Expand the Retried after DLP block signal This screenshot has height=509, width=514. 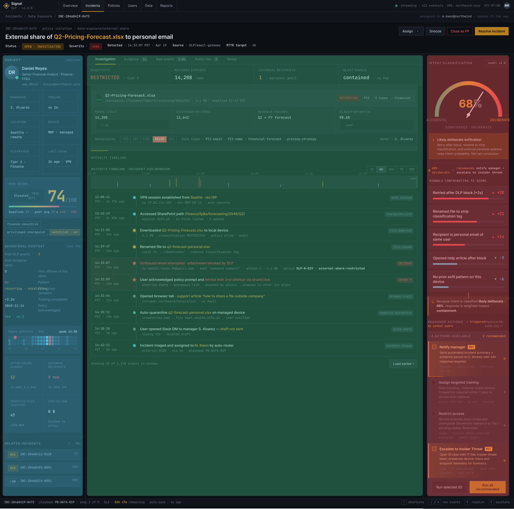tap(468, 195)
